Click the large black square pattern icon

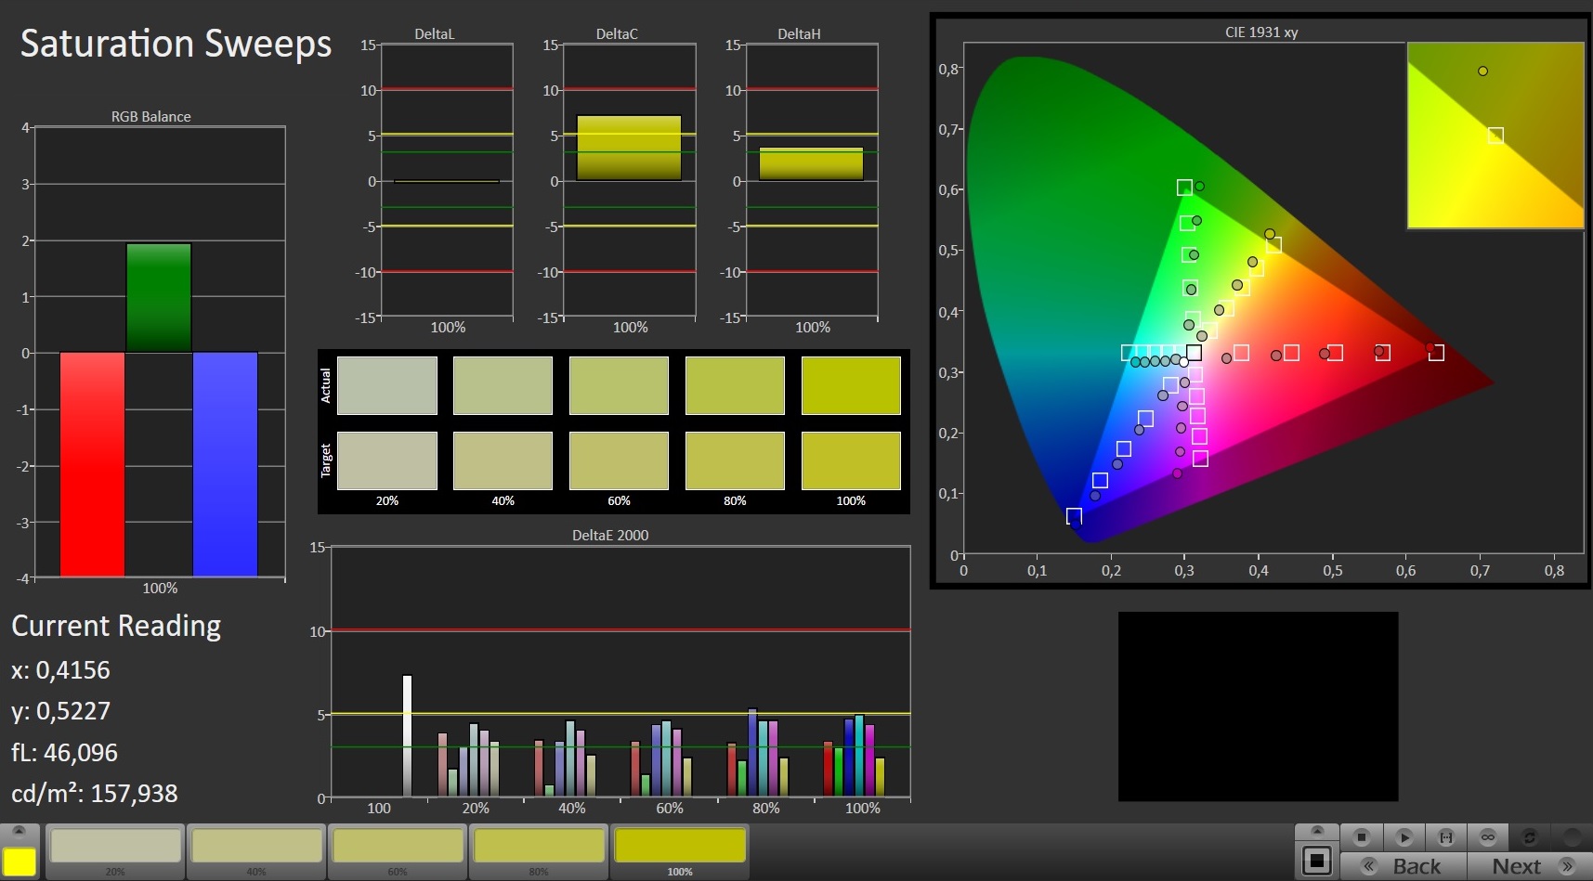coord(1316,861)
